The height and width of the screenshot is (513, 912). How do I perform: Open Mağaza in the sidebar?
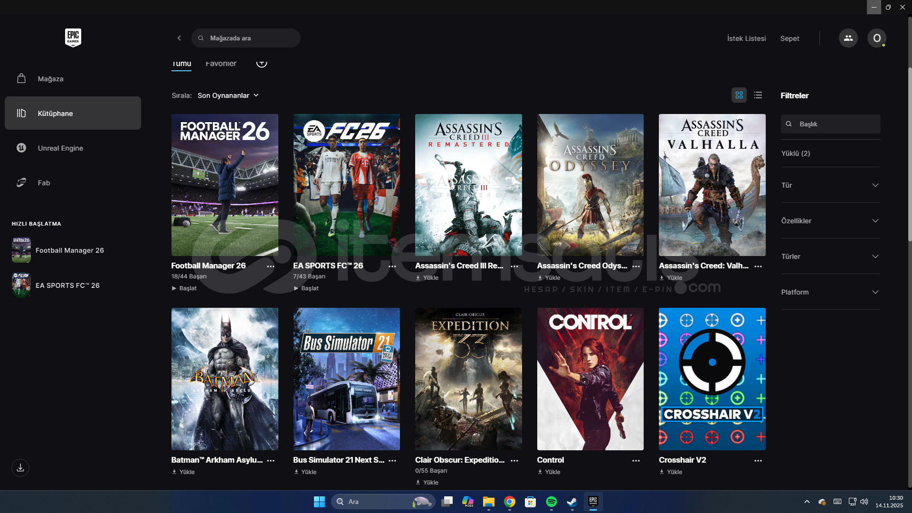point(50,79)
